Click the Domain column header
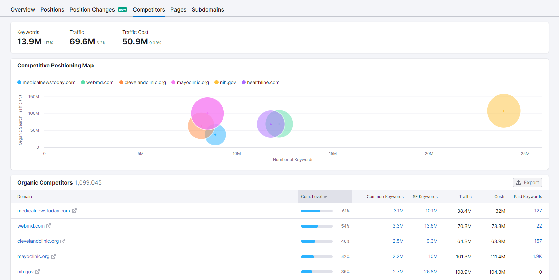559x280 pixels. (24, 197)
